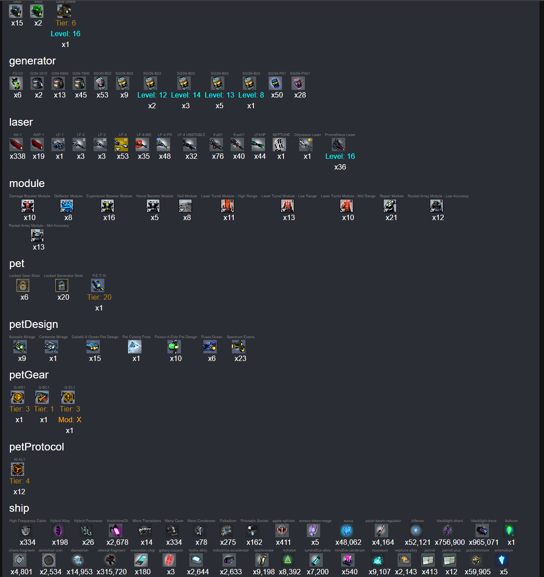This screenshot has height=577, width=544.
Task: Select the NEPTUNE laser icon
Action: [x=279, y=144]
